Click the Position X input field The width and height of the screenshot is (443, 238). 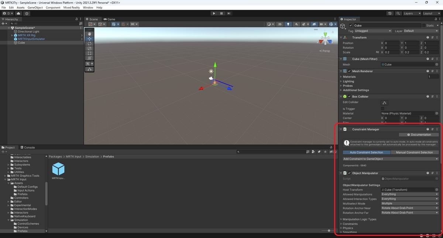click(x=392, y=43)
